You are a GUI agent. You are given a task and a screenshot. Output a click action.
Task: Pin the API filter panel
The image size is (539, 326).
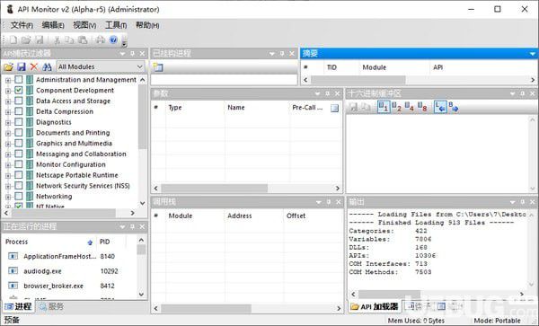[132, 54]
